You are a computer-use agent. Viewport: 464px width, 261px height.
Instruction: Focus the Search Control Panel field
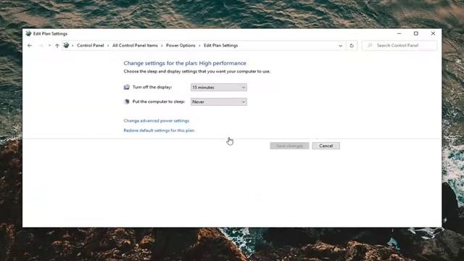coord(399,45)
